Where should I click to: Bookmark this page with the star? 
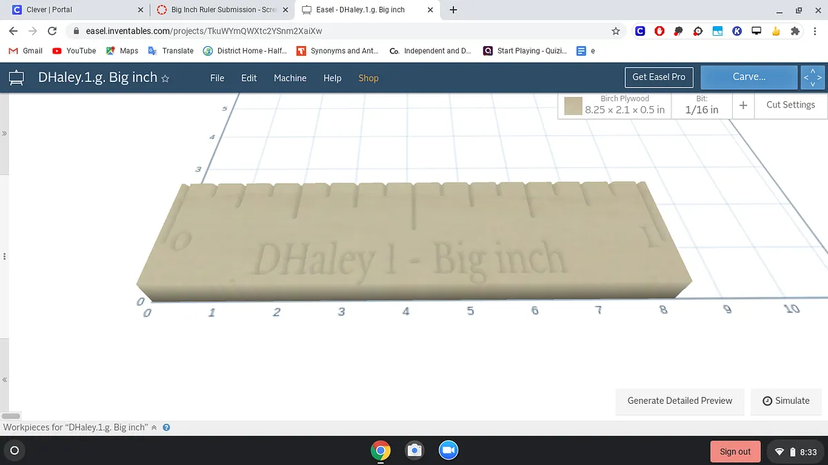pos(615,31)
